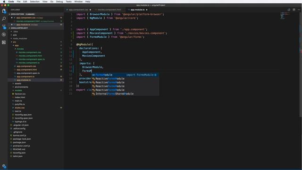Open app.component.spec.ts in the tree
Viewport: 302px width, 170px height.
point(28,73)
